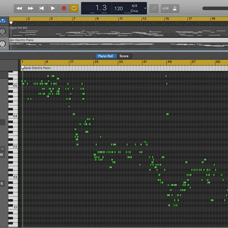Viewport: 228px width, 228px height.
Task: Toggle the 1234 count-in button
Action: click(x=165, y=9)
